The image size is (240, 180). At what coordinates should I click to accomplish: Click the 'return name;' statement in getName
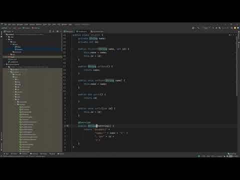tap(91, 70)
